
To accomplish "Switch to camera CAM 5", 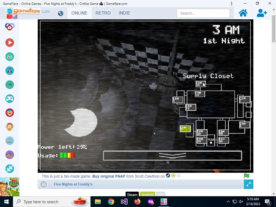I will tap(178, 100).
